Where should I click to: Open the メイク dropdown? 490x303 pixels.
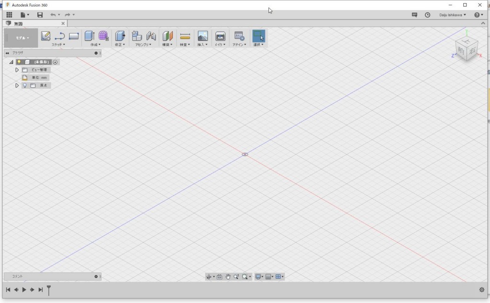pyautogui.click(x=220, y=44)
